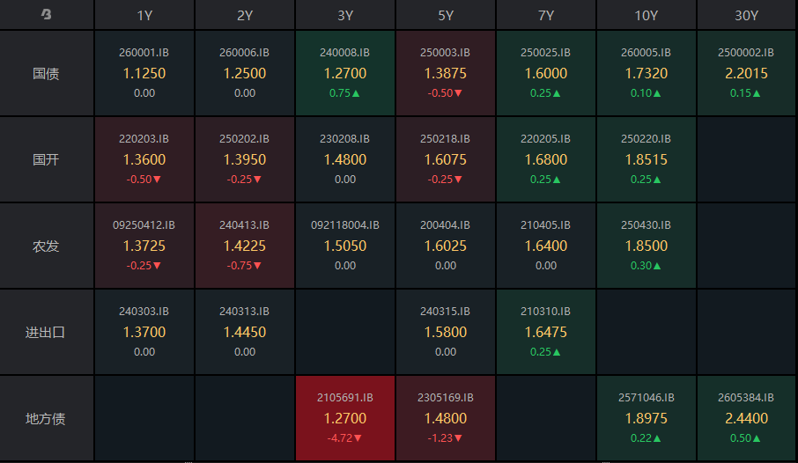Open the 250220.IB cell with yield 1.8515
The image size is (798, 463).
647,159
